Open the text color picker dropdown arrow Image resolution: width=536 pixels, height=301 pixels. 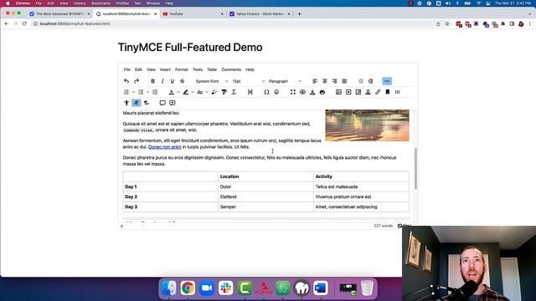pos(178,92)
